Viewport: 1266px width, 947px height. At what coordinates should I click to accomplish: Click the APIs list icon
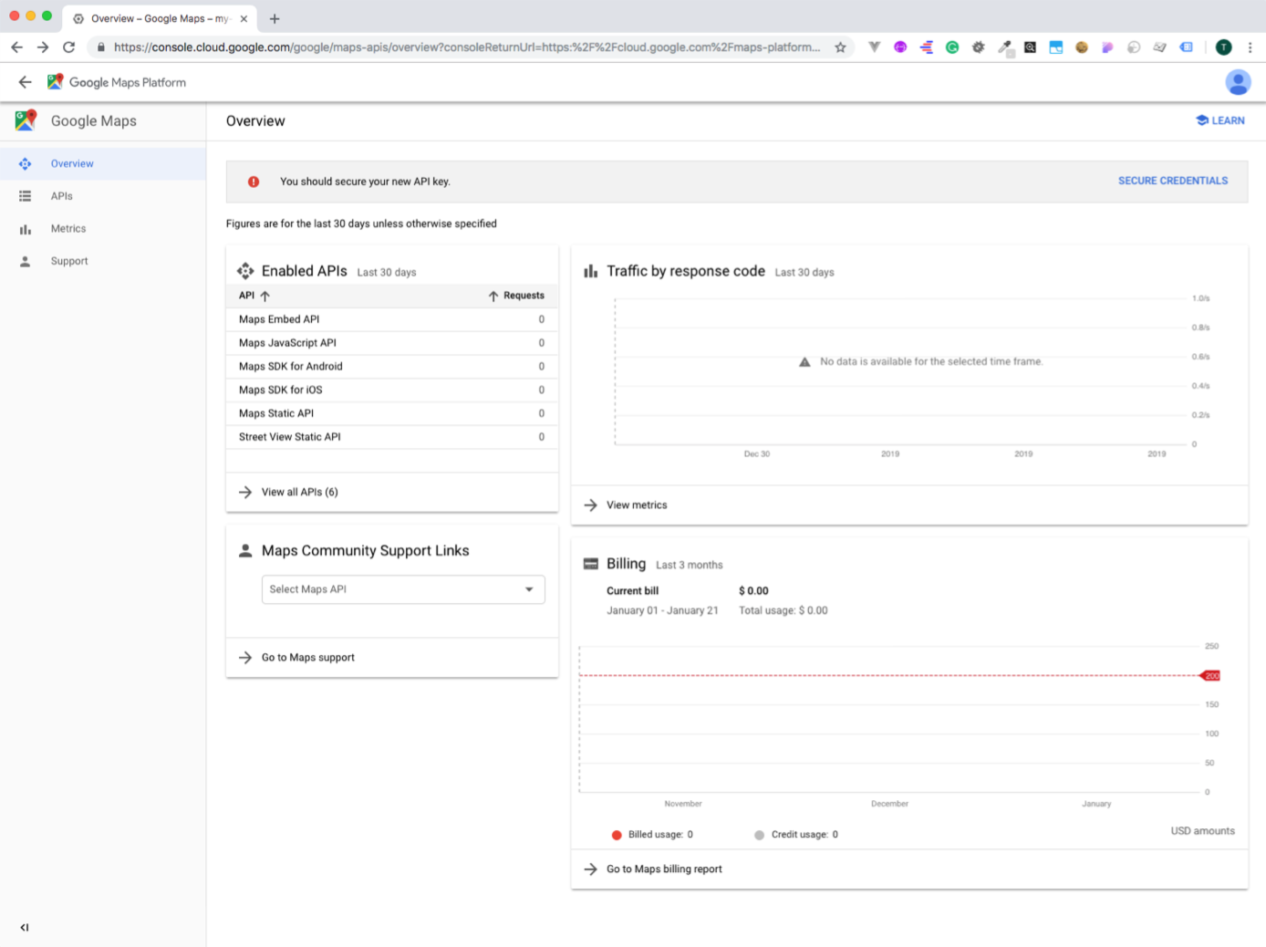26,196
